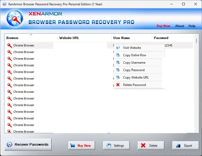Click the magnifier globe icon on Recover Passwords

pos(9,145)
